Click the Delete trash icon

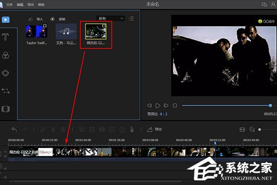coord(63,129)
